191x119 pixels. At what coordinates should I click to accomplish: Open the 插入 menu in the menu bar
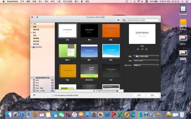[x=40, y=2]
